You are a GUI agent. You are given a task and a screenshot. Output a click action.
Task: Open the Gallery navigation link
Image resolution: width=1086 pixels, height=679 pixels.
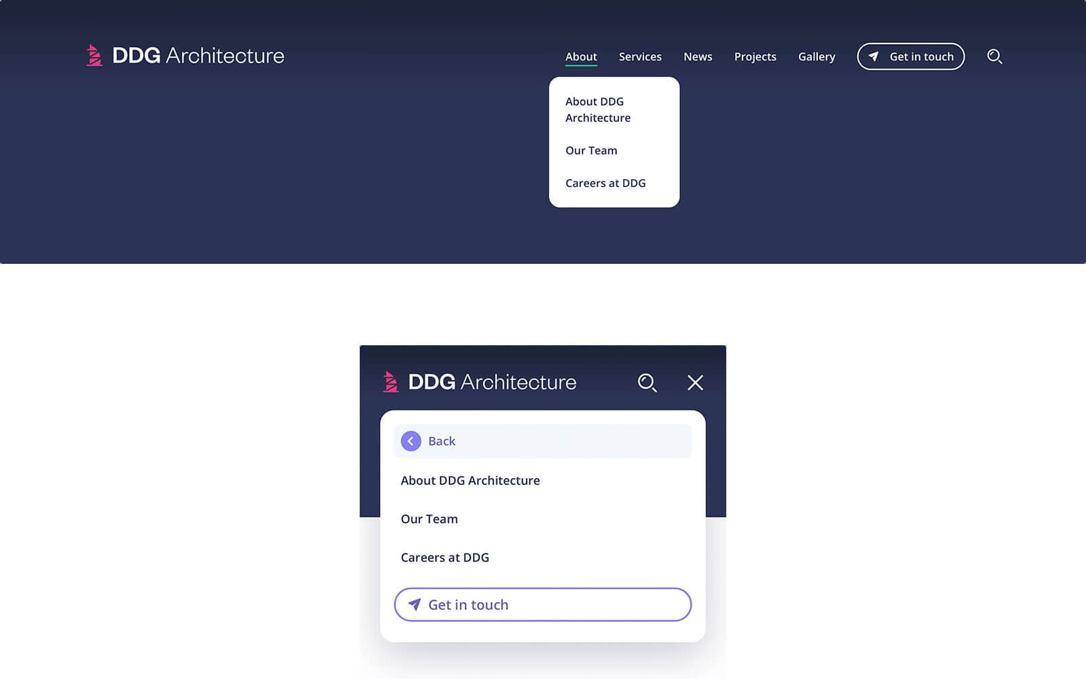coord(817,57)
